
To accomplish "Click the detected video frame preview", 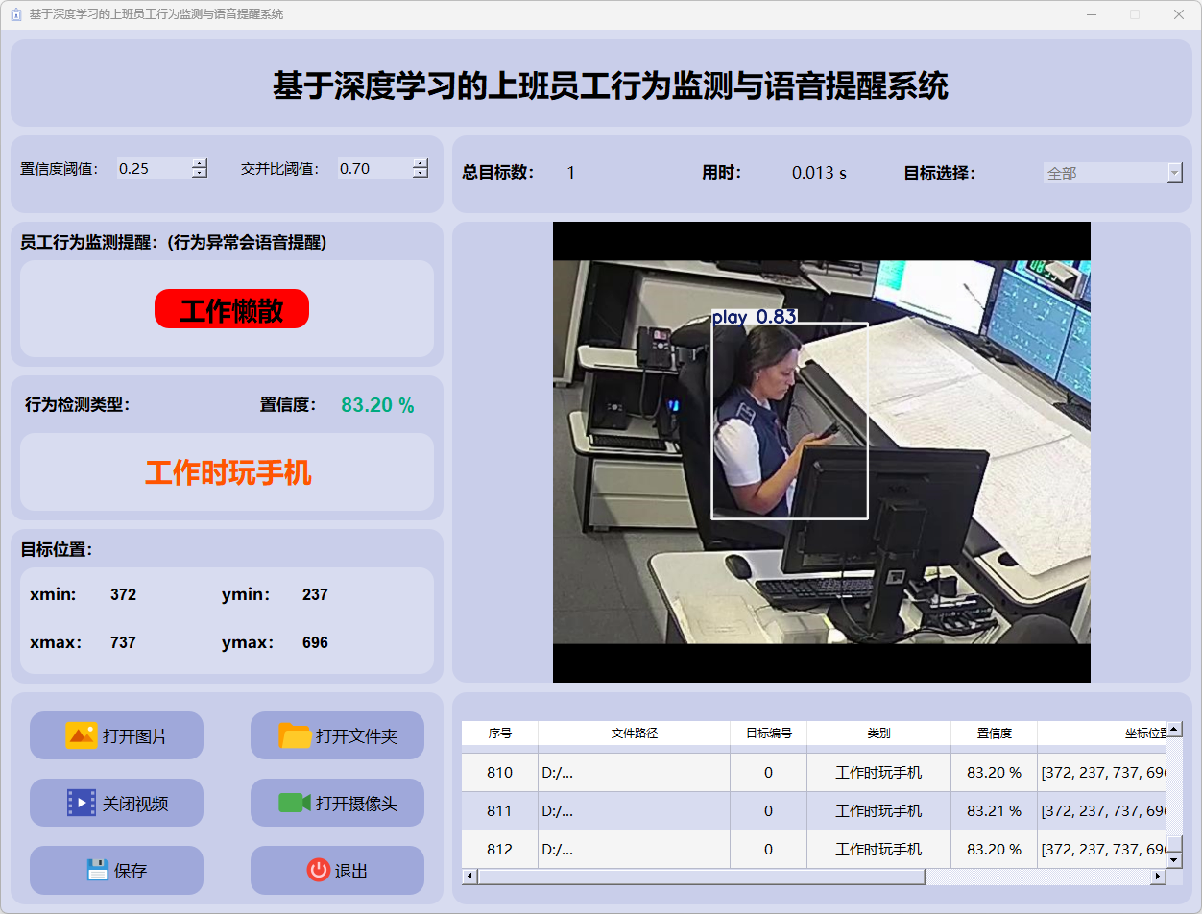I will pyautogui.click(x=821, y=452).
